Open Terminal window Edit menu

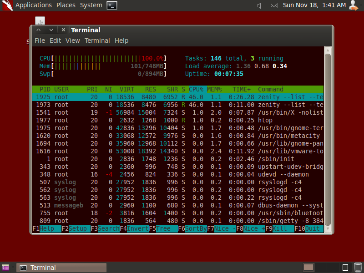point(55,40)
